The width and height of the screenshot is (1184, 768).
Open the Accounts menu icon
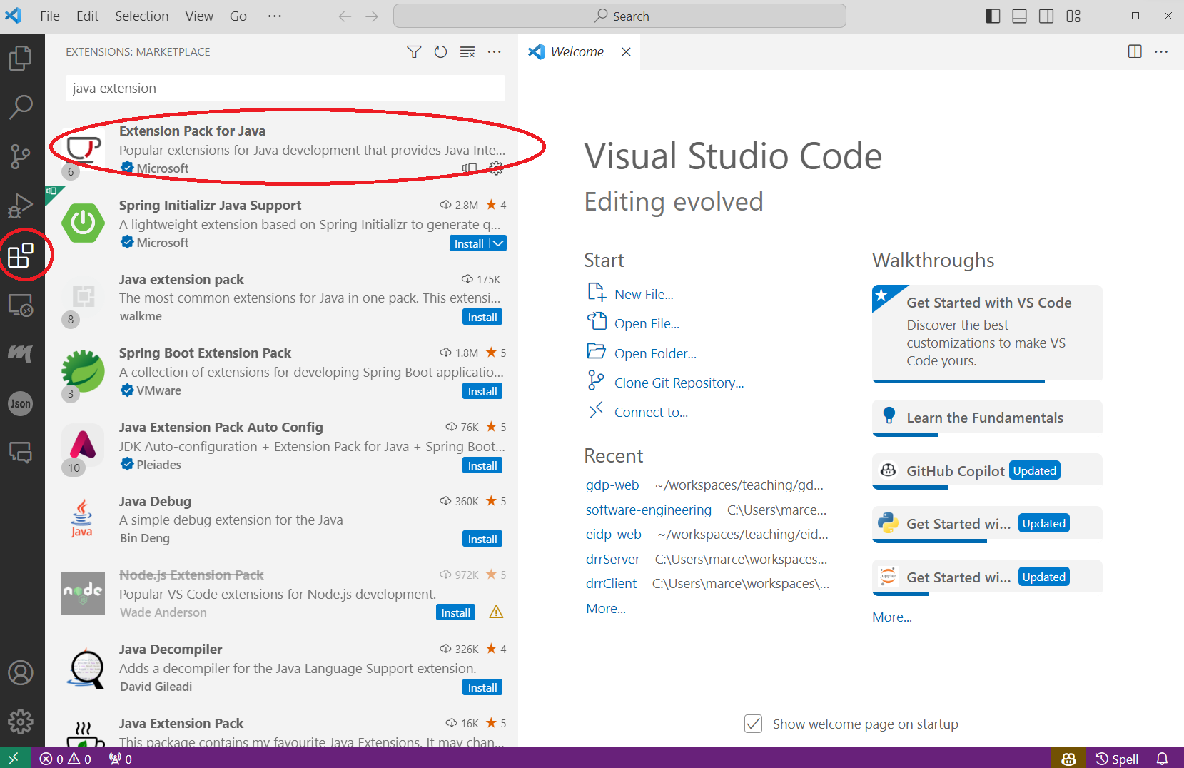21,672
